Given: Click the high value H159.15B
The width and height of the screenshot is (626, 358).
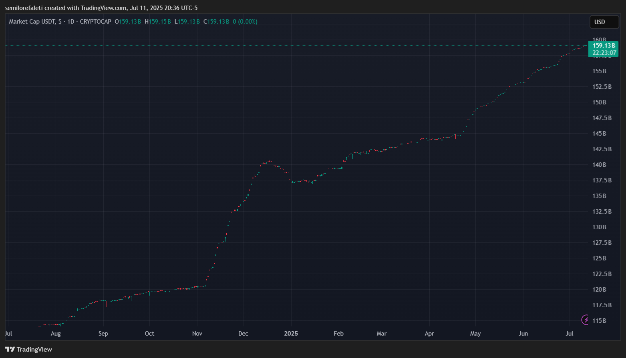Looking at the screenshot, I should click(x=158, y=22).
